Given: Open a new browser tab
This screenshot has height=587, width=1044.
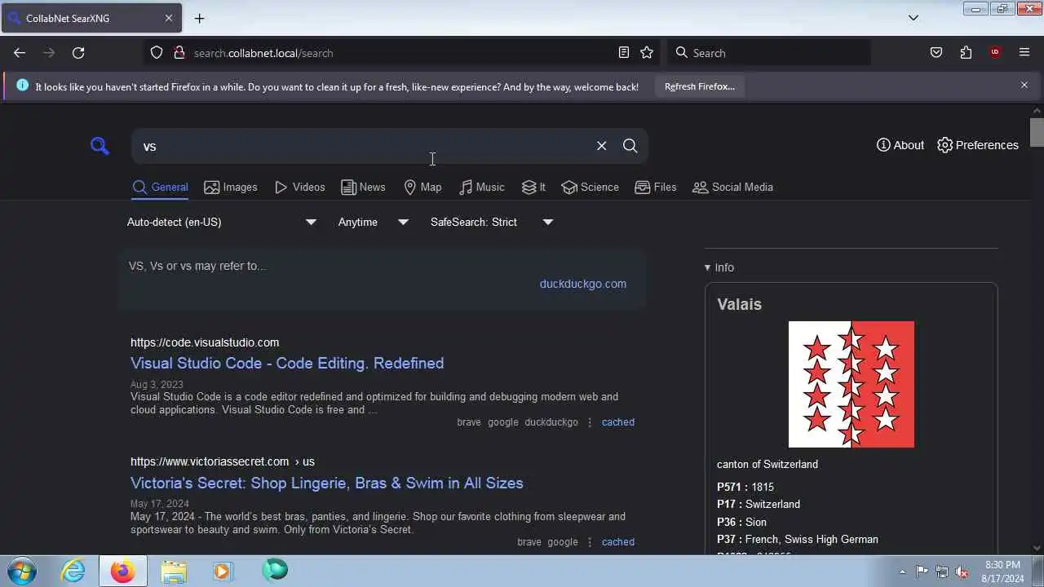Looking at the screenshot, I should click(199, 18).
